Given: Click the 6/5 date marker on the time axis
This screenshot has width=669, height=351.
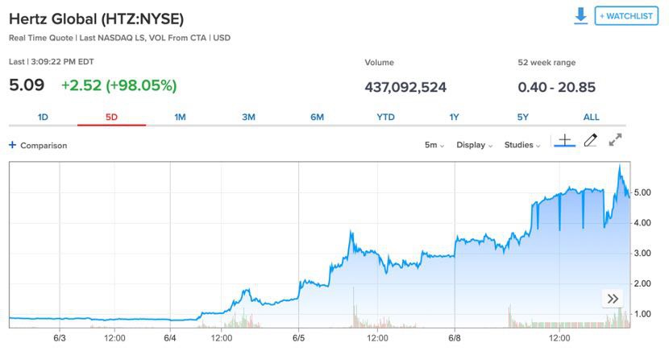Looking at the screenshot, I should click(x=297, y=339).
